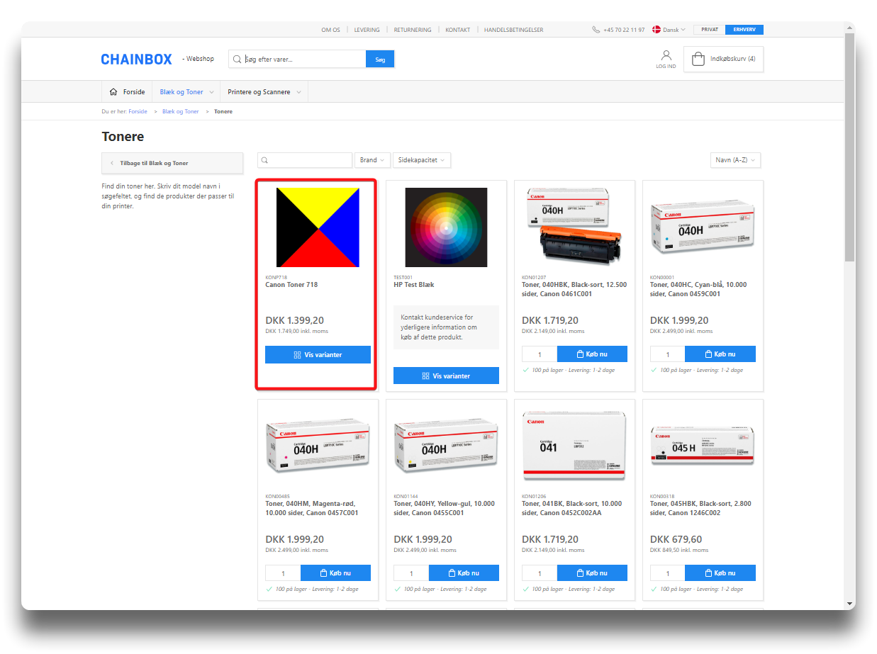Open the Blæk og Toner menu

tap(186, 92)
